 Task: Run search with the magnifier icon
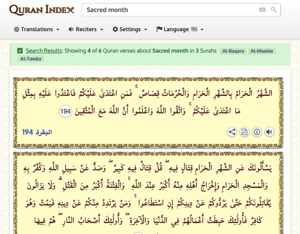pos(273,10)
